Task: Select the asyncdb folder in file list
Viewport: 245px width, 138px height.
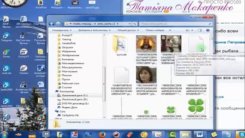Action: (x=121, y=46)
